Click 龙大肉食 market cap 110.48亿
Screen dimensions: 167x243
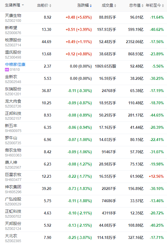pos(136,103)
